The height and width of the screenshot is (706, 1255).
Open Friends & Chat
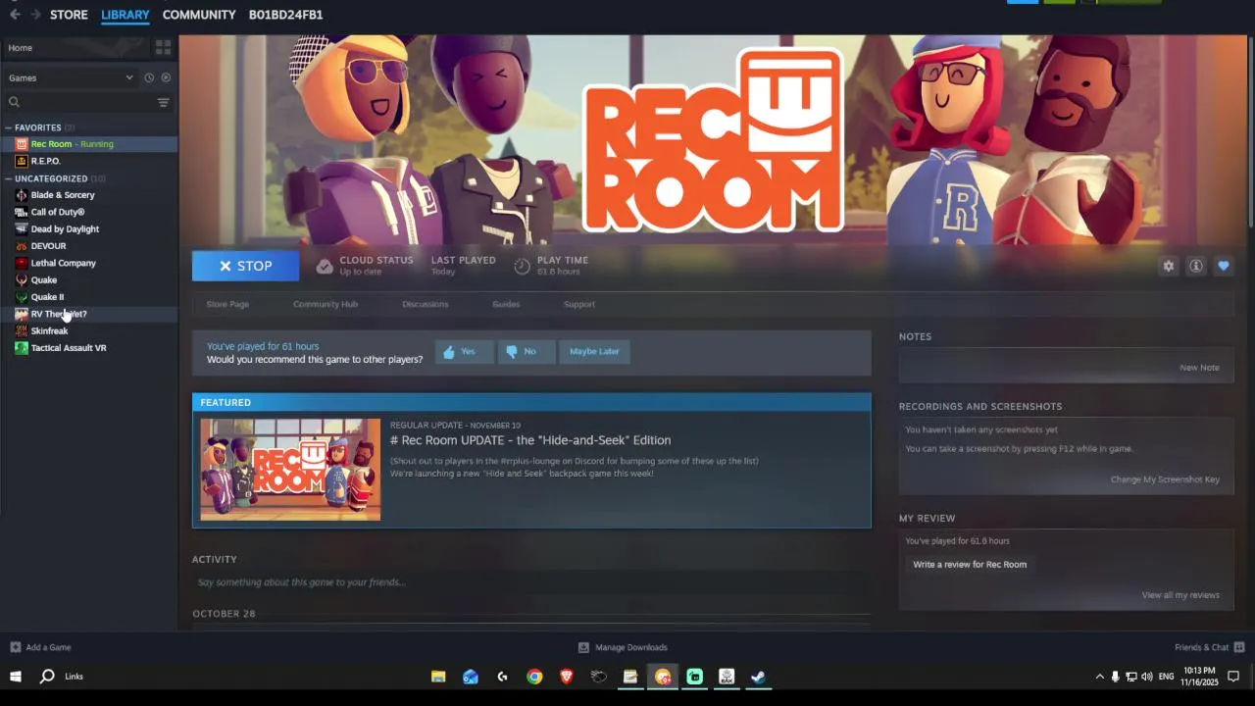coord(1209,647)
